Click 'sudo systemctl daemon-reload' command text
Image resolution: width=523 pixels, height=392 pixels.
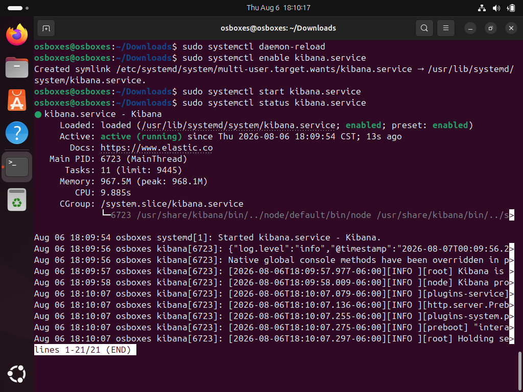pyautogui.click(x=254, y=46)
